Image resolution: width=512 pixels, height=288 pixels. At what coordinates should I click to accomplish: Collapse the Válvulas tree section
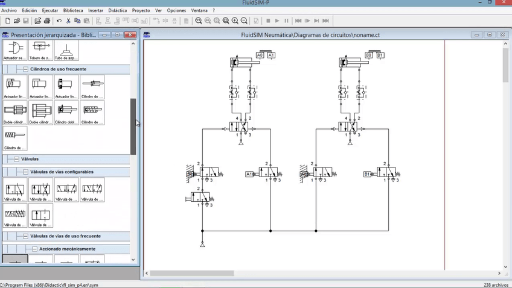tap(16, 160)
